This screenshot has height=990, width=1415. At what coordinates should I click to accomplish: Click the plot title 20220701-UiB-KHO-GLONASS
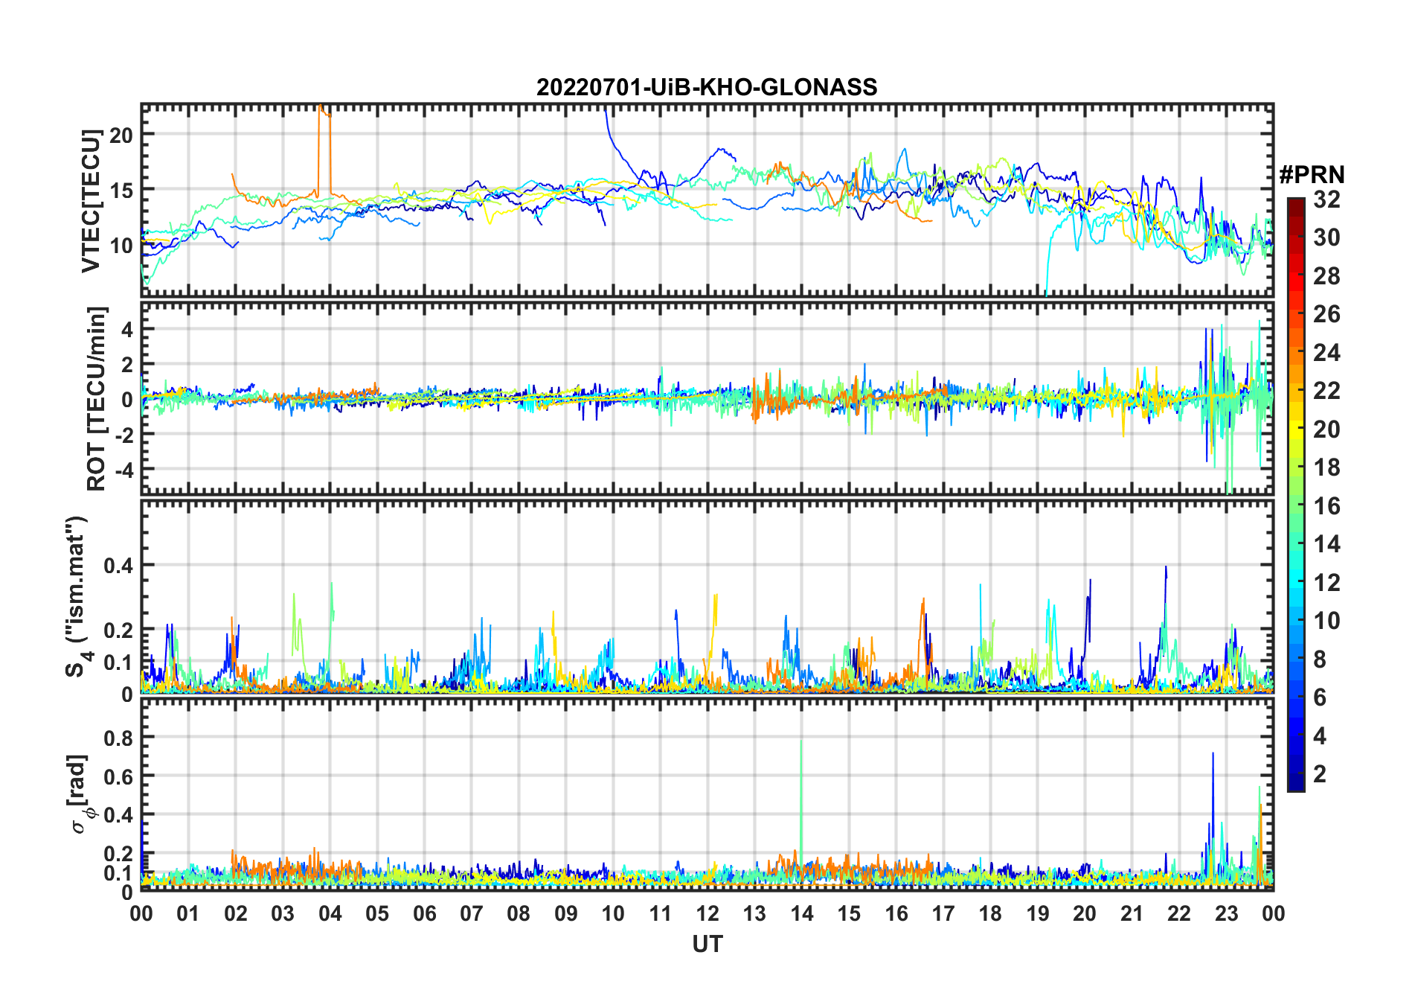click(707, 88)
